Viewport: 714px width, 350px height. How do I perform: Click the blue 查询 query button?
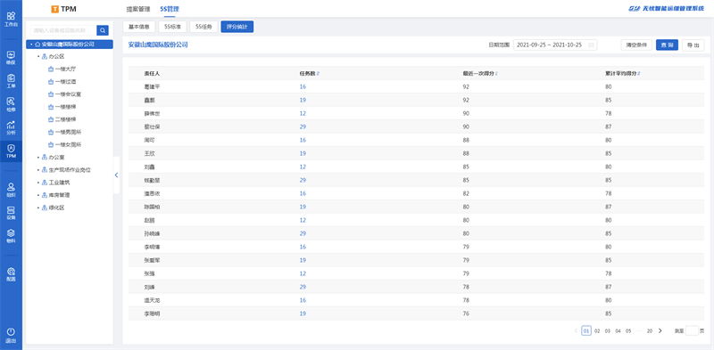pyautogui.click(x=667, y=45)
